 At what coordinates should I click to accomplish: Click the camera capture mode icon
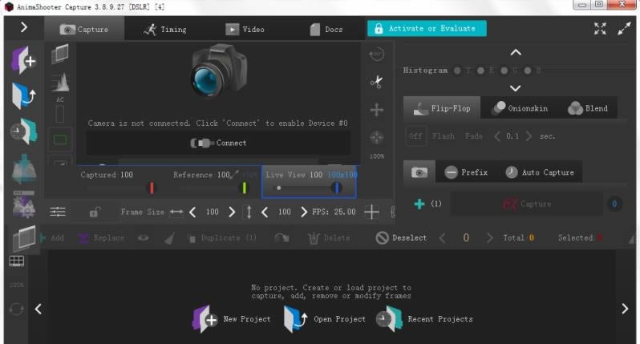point(419,172)
